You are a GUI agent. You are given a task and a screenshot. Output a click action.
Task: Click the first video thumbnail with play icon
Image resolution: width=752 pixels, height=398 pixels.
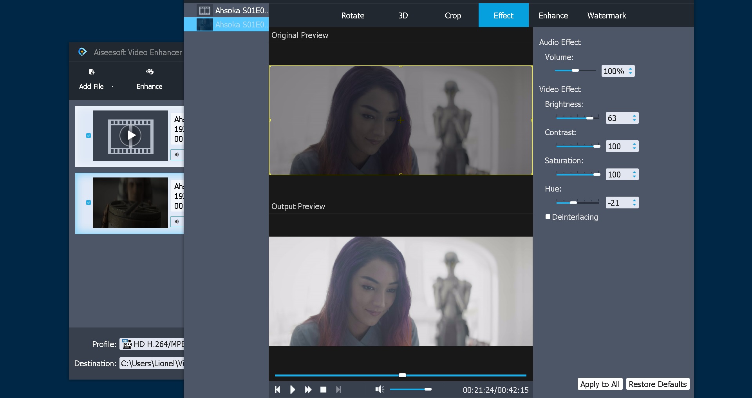click(130, 136)
